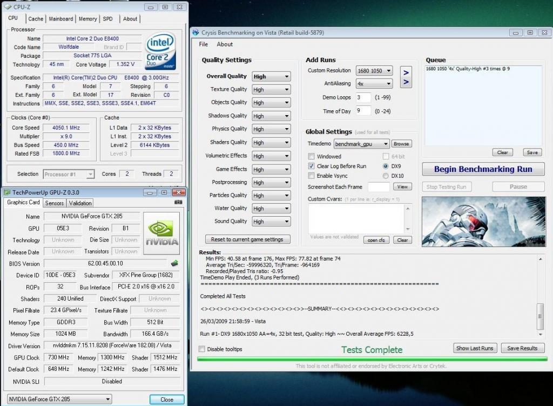The height and width of the screenshot is (406, 553).
Task: Uncheck Clear Log Before Run
Action: coord(312,166)
